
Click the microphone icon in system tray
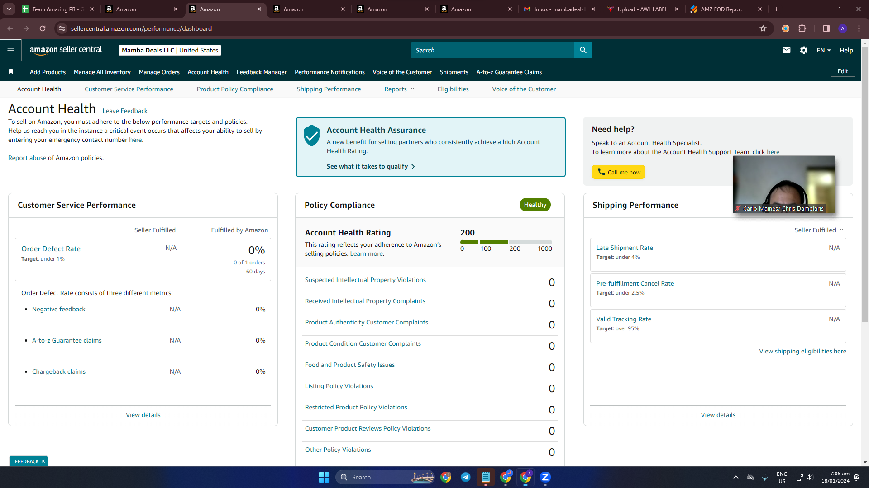tap(765, 477)
